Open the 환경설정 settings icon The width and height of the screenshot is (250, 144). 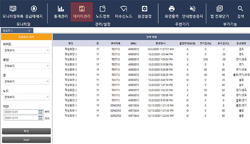pos(144,9)
